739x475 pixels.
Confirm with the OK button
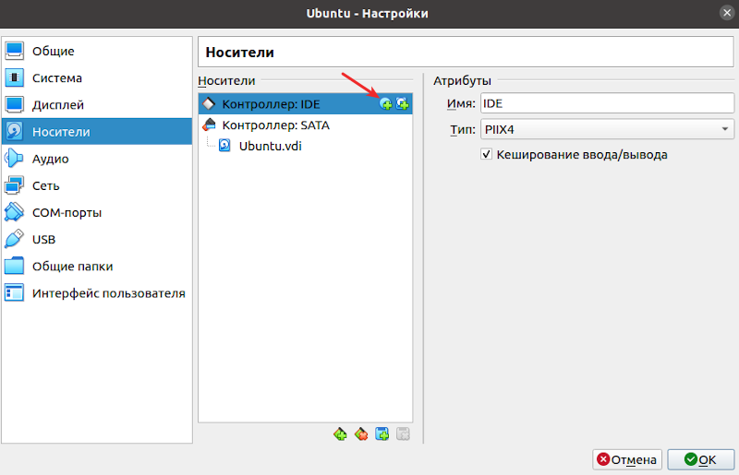pos(700,459)
